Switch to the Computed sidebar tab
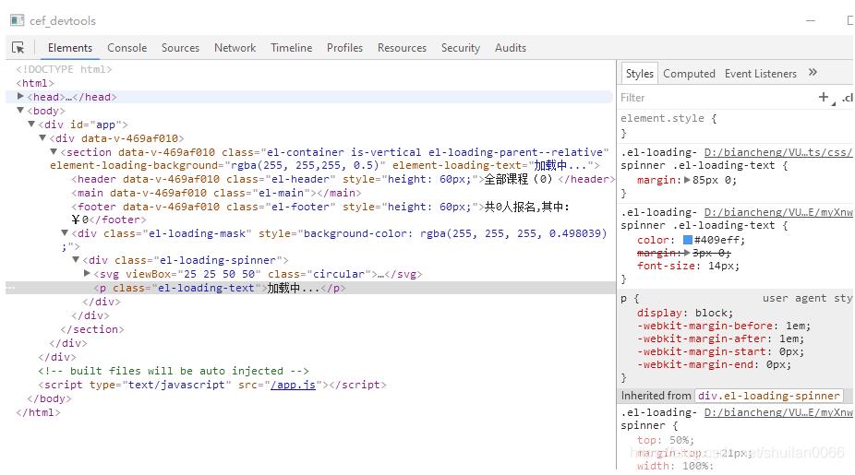This screenshot has height=475, width=855. point(689,74)
